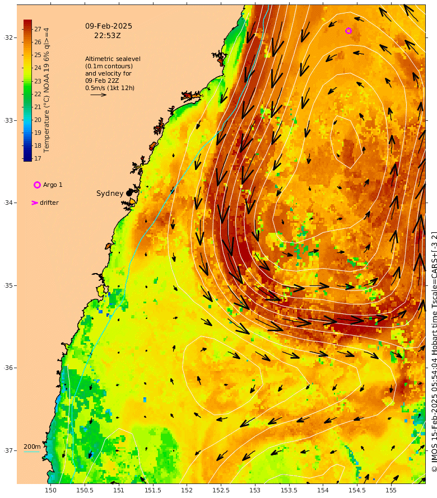Click the latitude axis label -33
Image resolution: width=437 pixels, height=498 pixels.
(8, 120)
